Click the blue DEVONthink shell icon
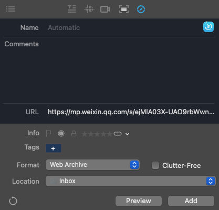 click(x=208, y=27)
